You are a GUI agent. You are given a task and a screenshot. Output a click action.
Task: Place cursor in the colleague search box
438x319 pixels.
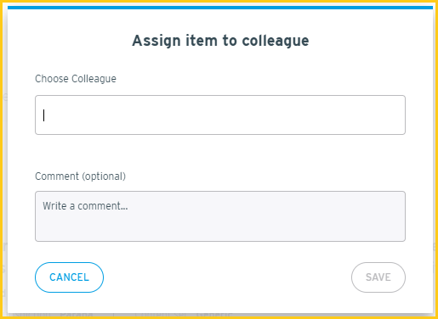click(x=220, y=115)
